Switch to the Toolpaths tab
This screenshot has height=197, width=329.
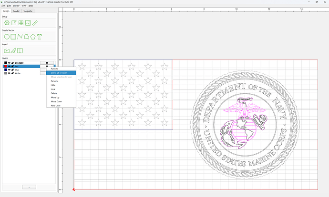[28, 11]
